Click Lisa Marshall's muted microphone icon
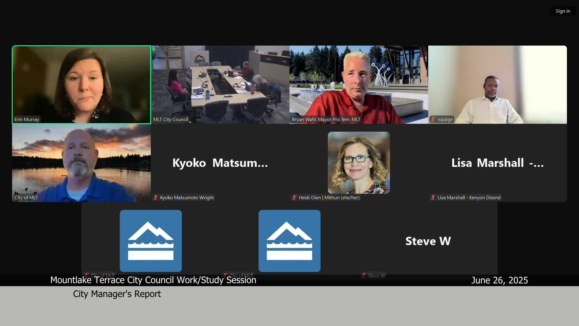Image resolution: width=579 pixels, height=326 pixels. tap(433, 198)
